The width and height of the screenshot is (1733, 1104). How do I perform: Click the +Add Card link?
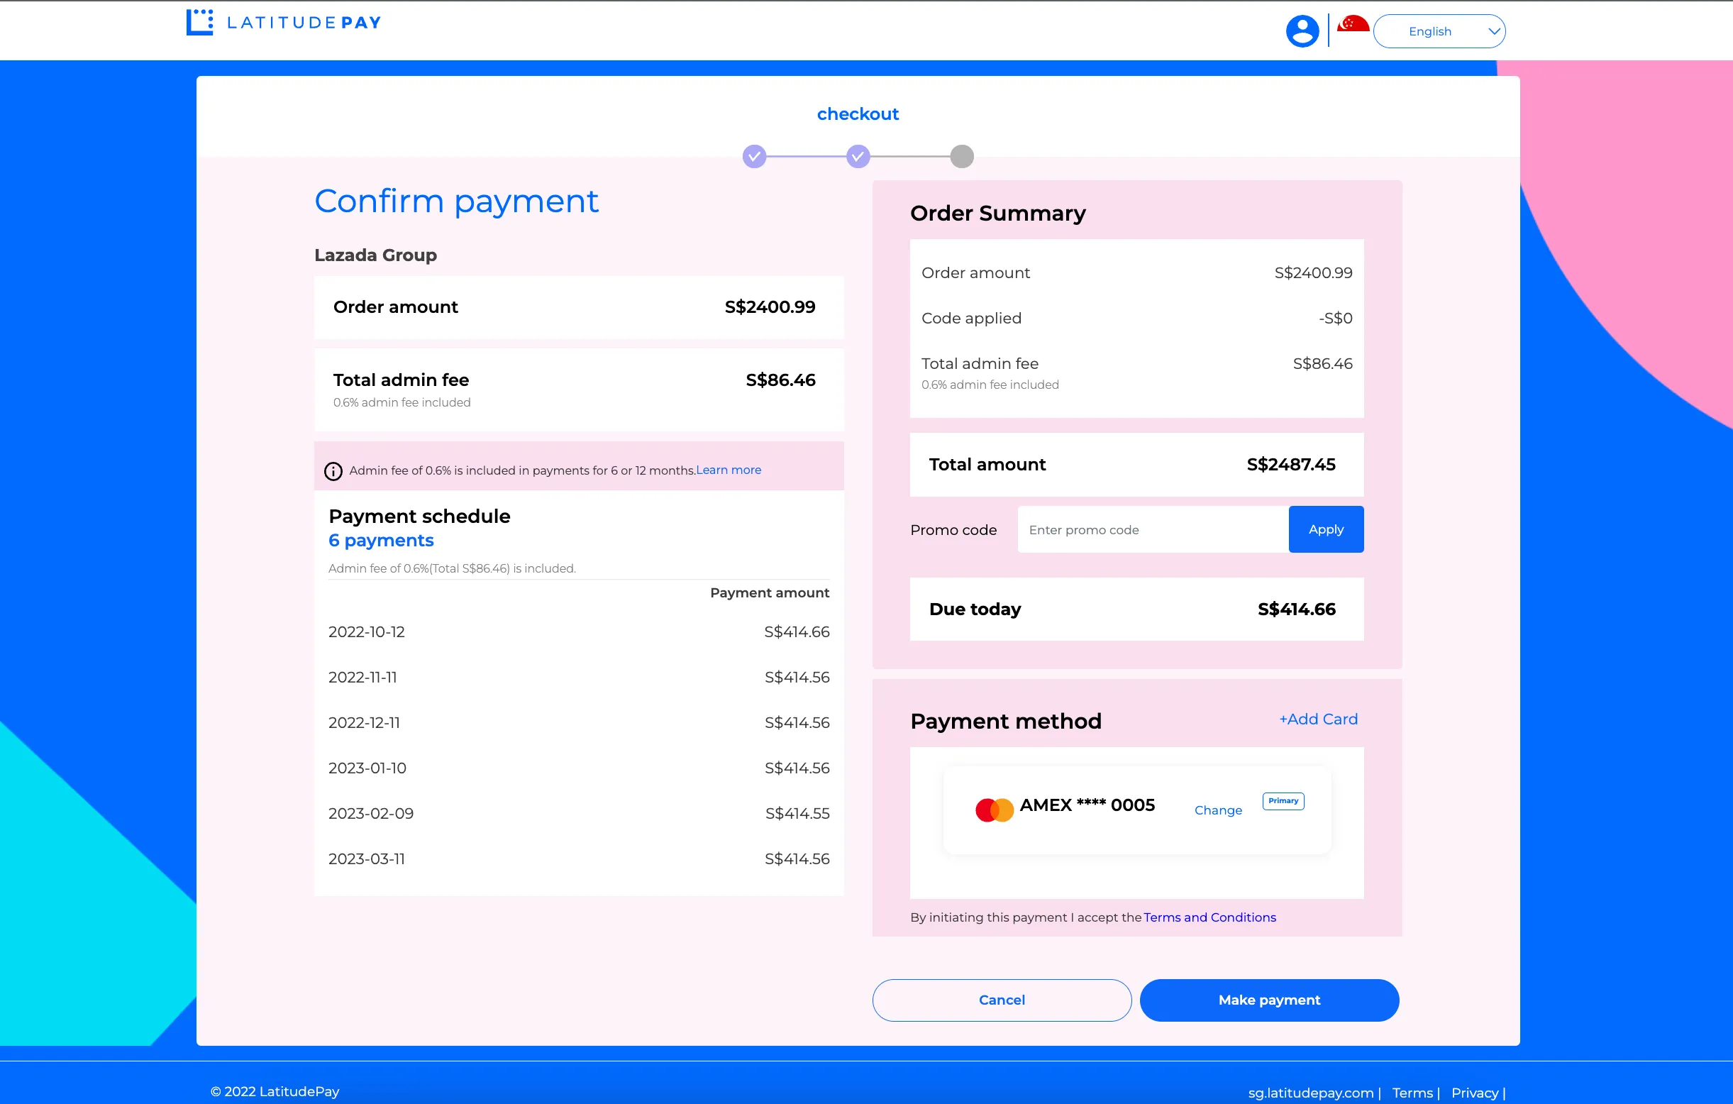click(1319, 719)
